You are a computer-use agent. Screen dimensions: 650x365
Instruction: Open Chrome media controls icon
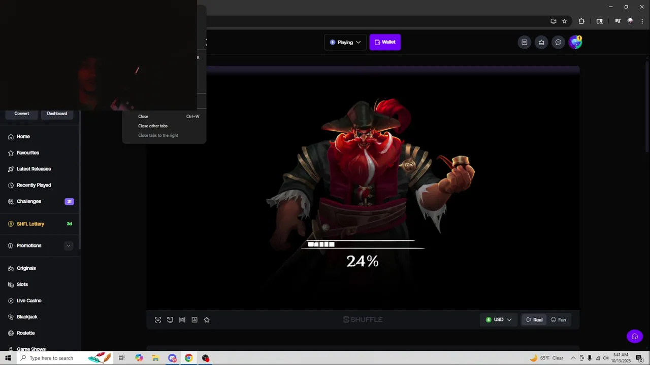point(617,21)
